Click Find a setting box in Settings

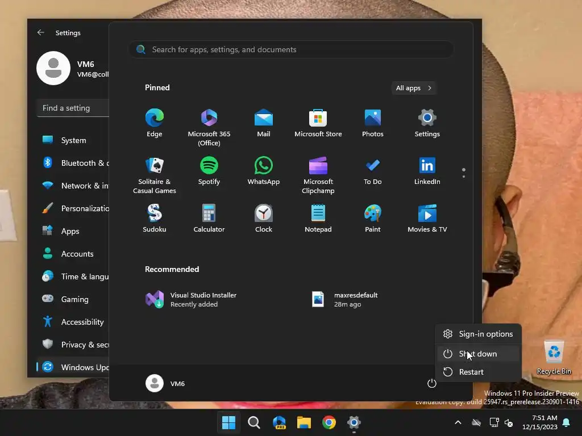coord(73,108)
